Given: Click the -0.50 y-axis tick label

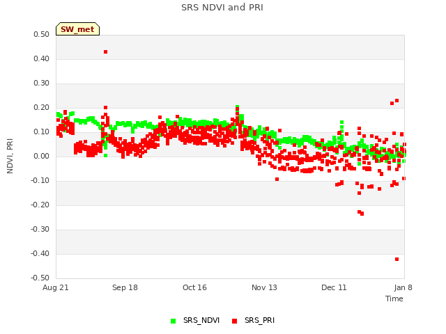Looking at the screenshot, I should 40,278.
